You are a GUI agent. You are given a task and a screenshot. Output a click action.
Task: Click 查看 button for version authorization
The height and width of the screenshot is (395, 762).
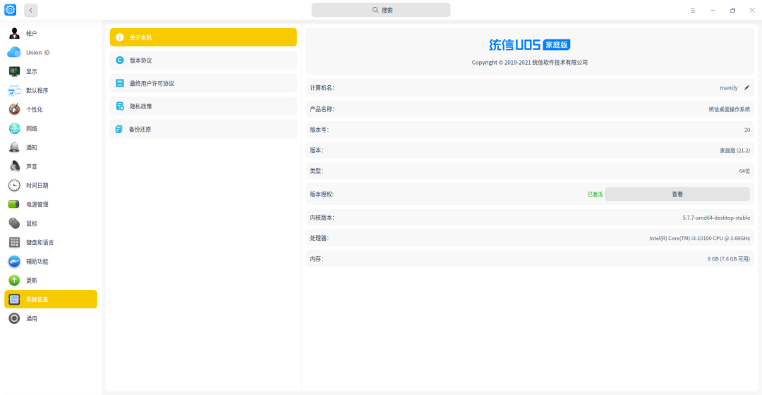coord(677,194)
